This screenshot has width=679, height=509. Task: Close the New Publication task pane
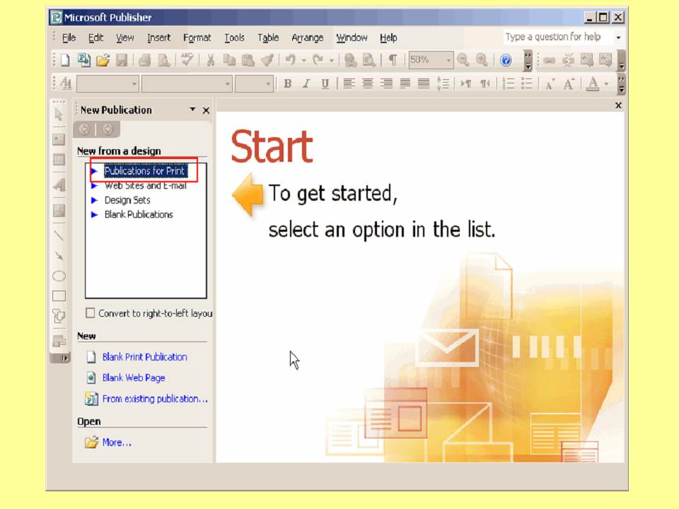(206, 110)
